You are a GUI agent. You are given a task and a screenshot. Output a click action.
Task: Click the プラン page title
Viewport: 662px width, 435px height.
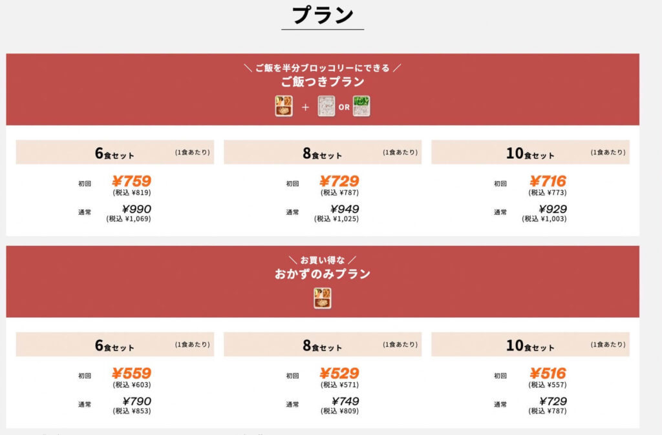[323, 15]
